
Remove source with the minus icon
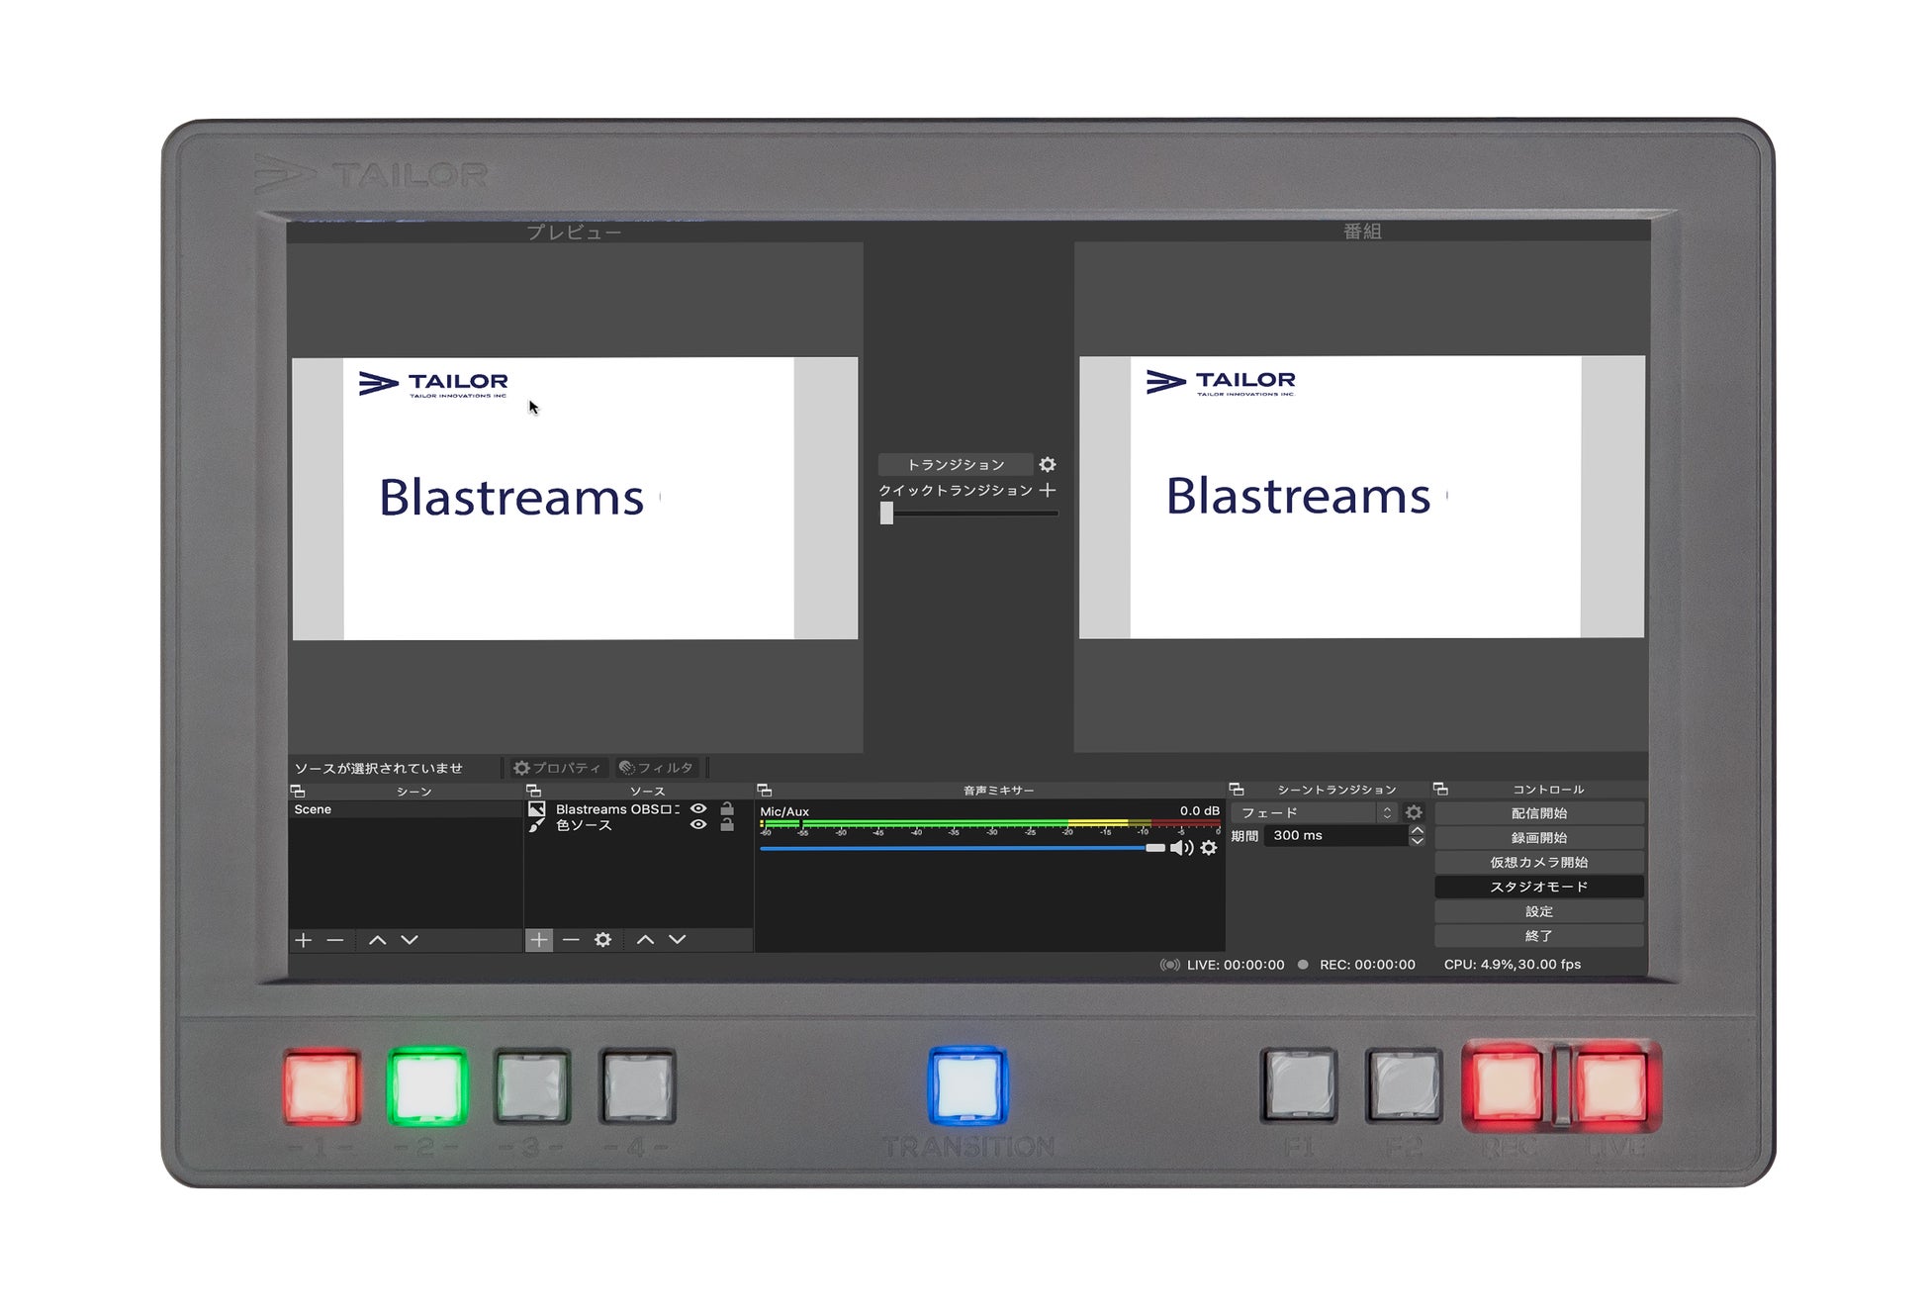pos(571,940)
